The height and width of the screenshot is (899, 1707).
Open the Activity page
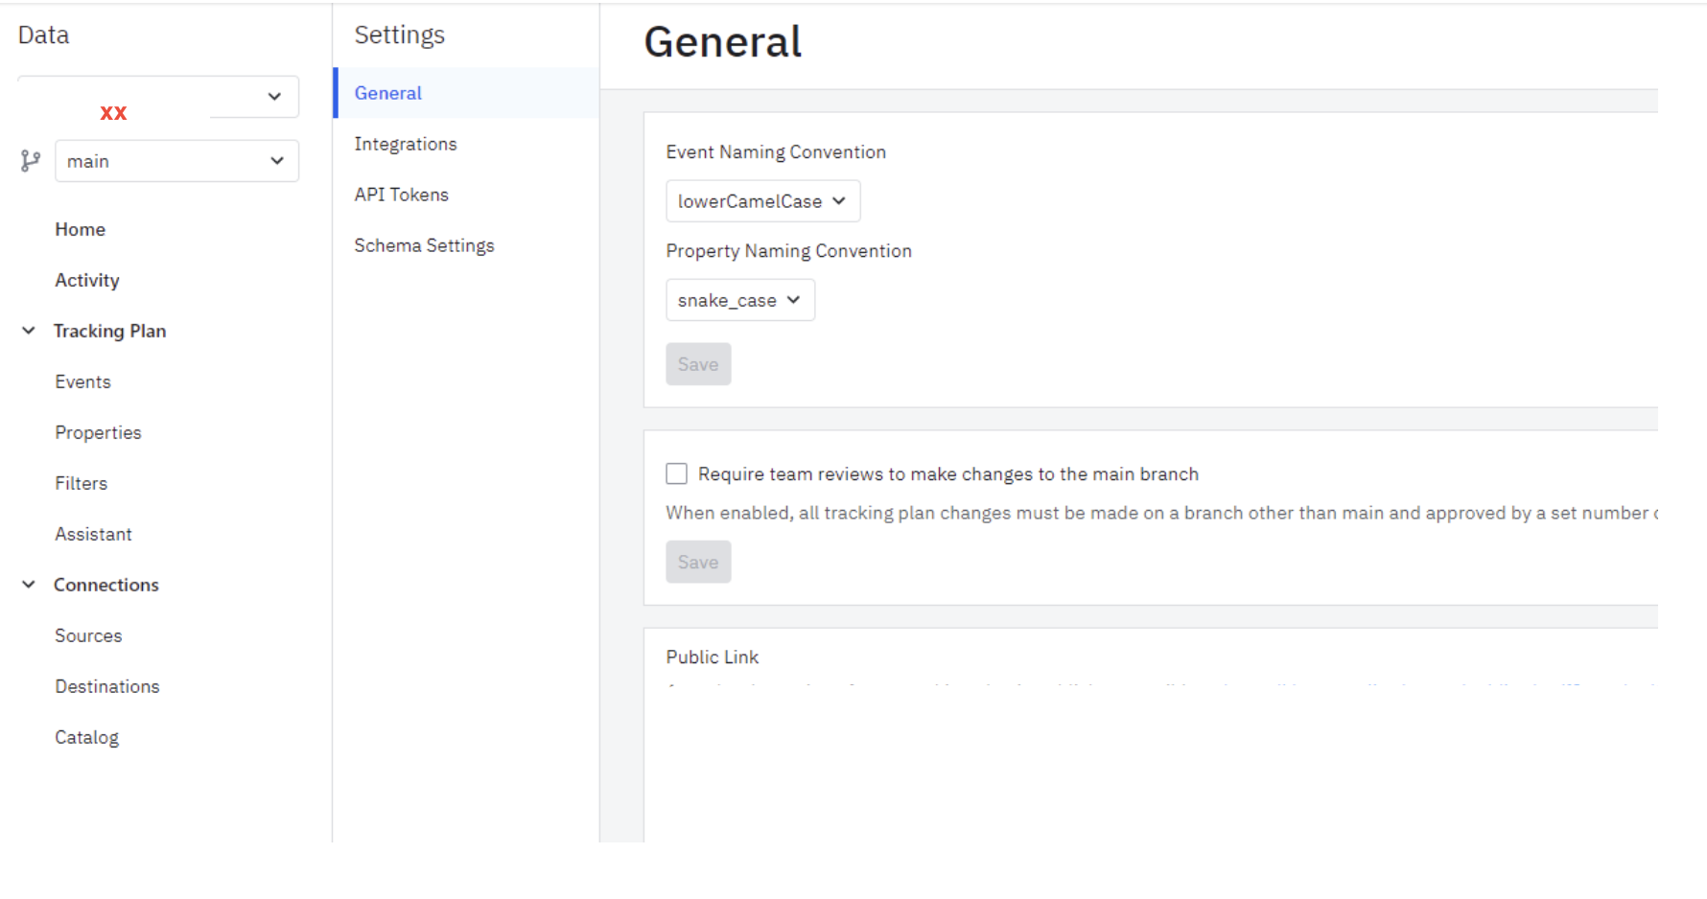tap(87, 280)
